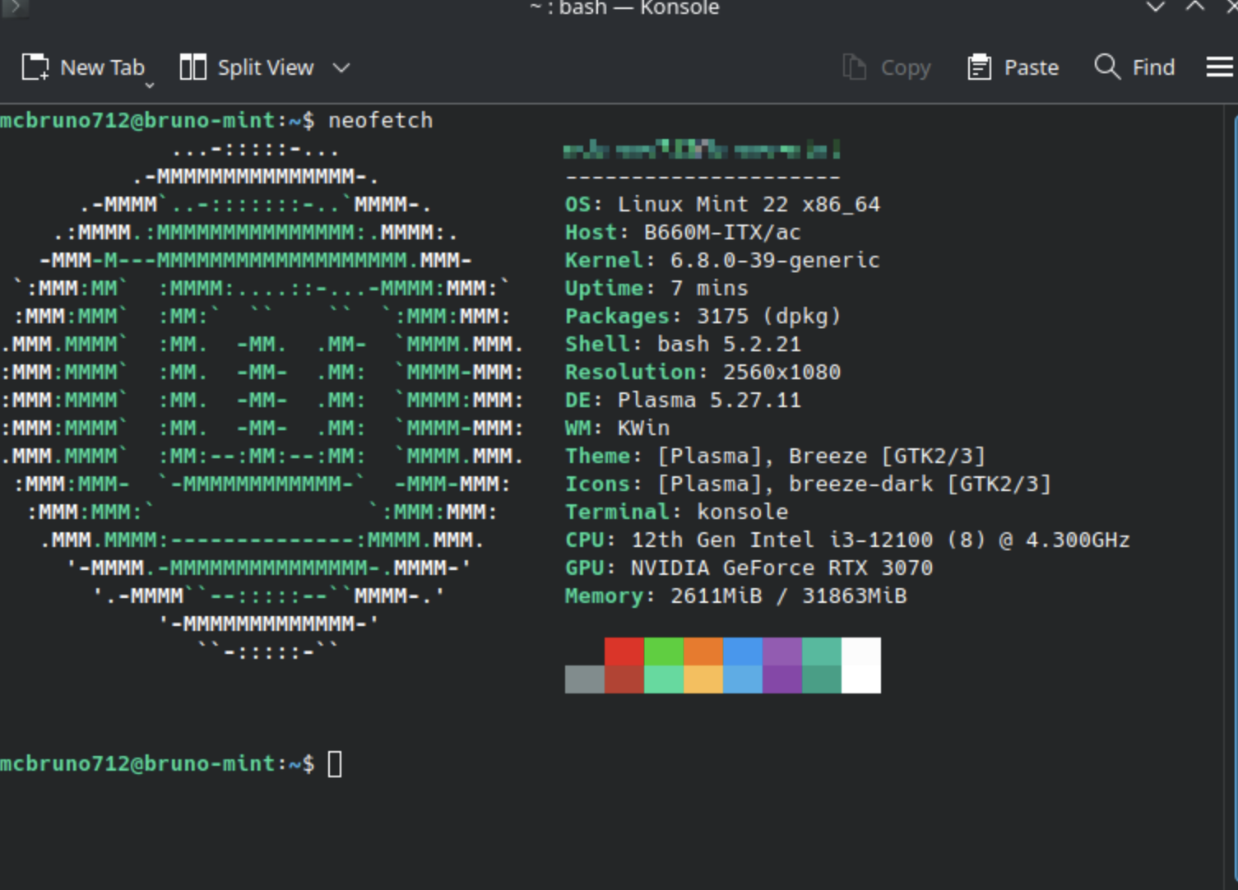Expand the Split View chevron menu

point(341,67)
